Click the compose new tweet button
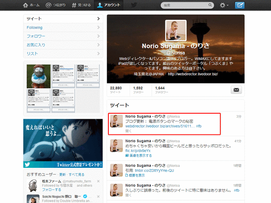Screen dimensions: 271x203 tap(239, 5)
